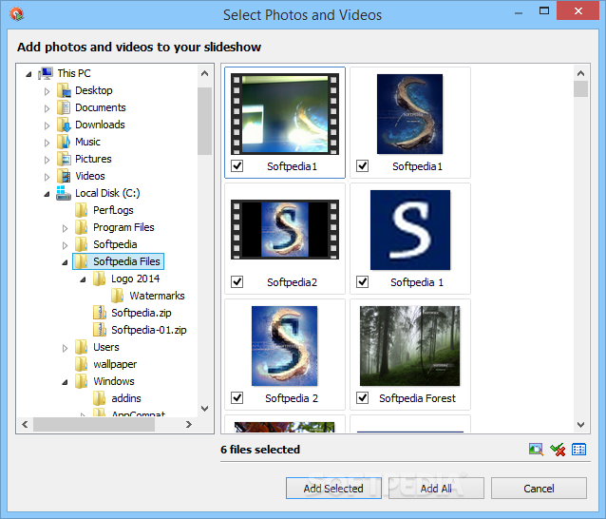Click the Music folder icon
This screenshot has width=606, height=519.
pos(65,142)
